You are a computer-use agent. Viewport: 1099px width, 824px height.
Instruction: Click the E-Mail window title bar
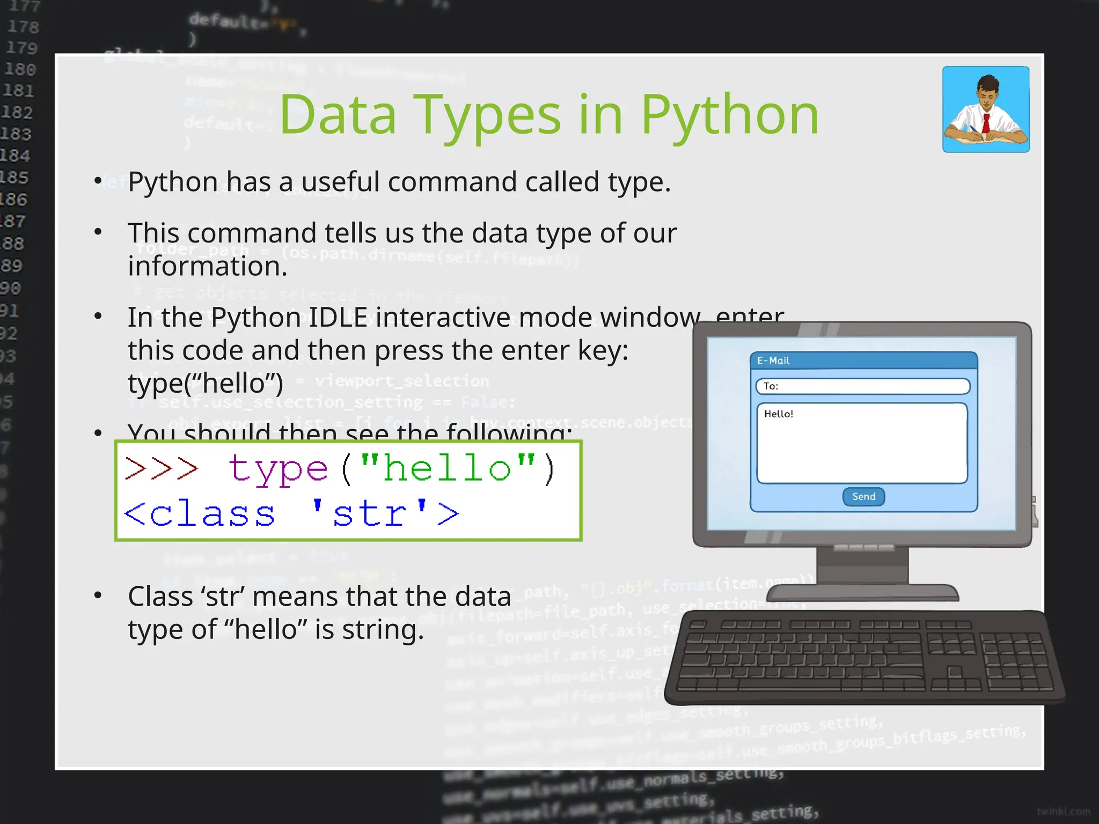tap(863, 360)
